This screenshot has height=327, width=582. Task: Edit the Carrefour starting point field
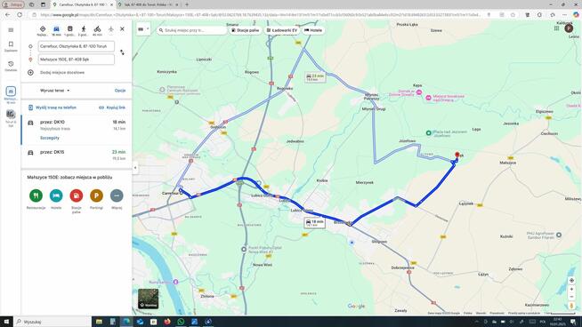coord(77,46)
